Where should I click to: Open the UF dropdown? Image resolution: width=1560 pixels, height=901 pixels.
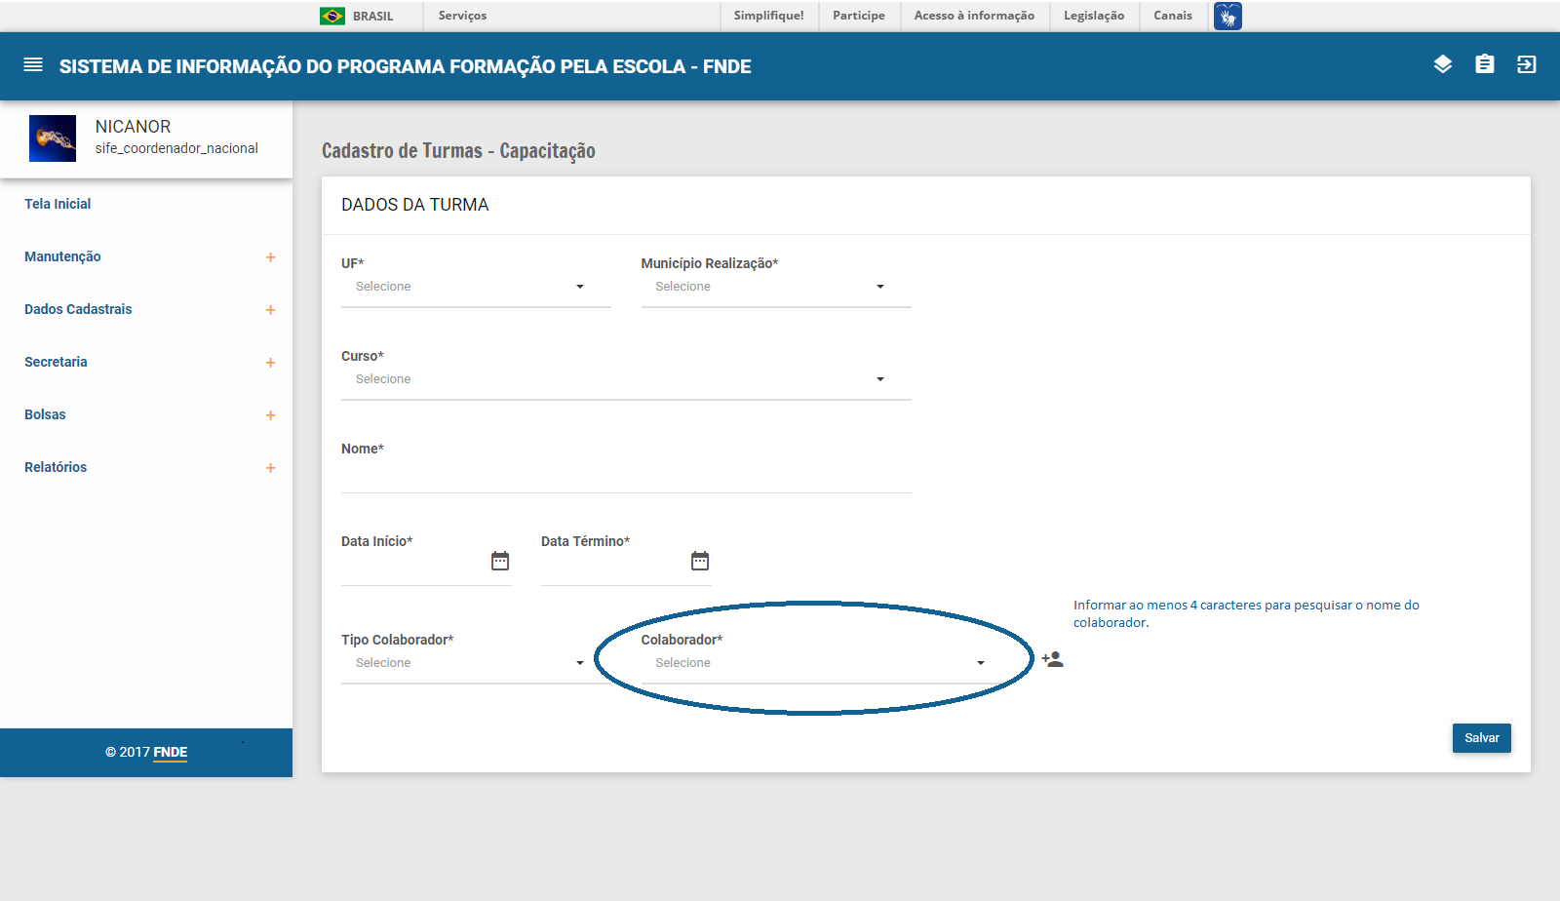(x=476, y=287)
